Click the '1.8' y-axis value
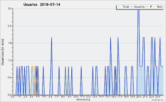This screenshot has height=102, width=166. pyautogui.click(x=9, y=43)
